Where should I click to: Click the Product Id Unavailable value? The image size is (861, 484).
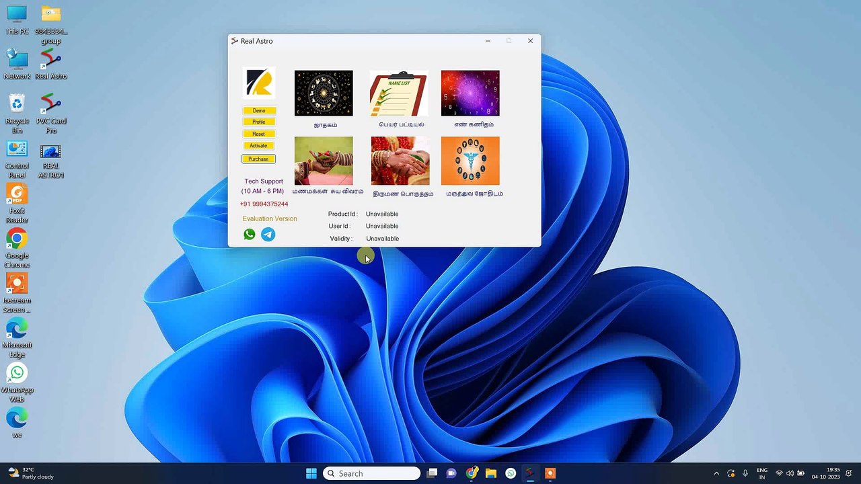(x=382, y=214)
